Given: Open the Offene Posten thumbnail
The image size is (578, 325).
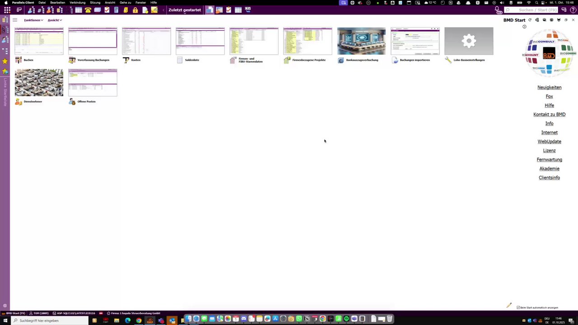Looking at the screenshot, I should (93, 83).
